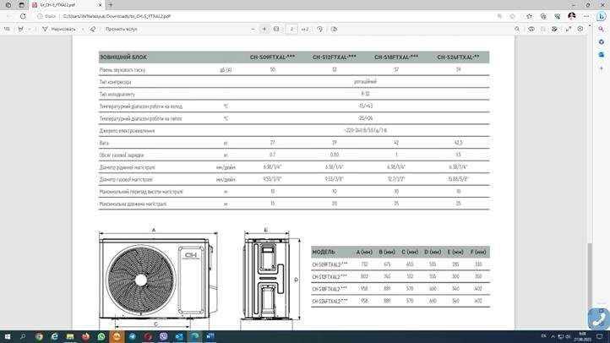610x343 pixels.
Task: Select the highlight marker tool
Action: 20,29
